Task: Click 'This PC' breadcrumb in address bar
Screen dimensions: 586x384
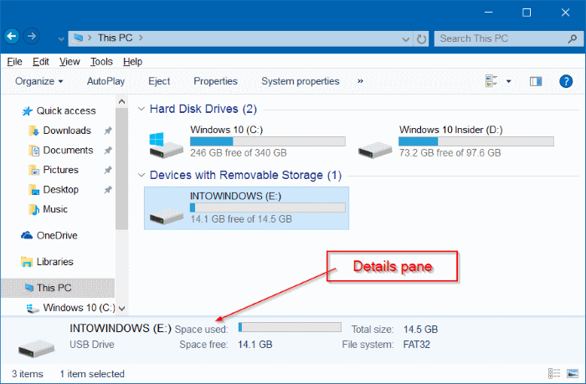Action: pos(116,38)
